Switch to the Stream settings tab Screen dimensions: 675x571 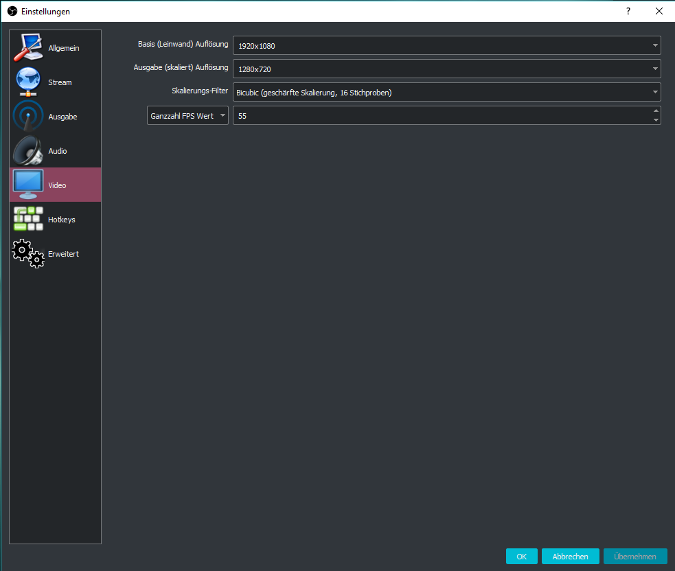60,82
